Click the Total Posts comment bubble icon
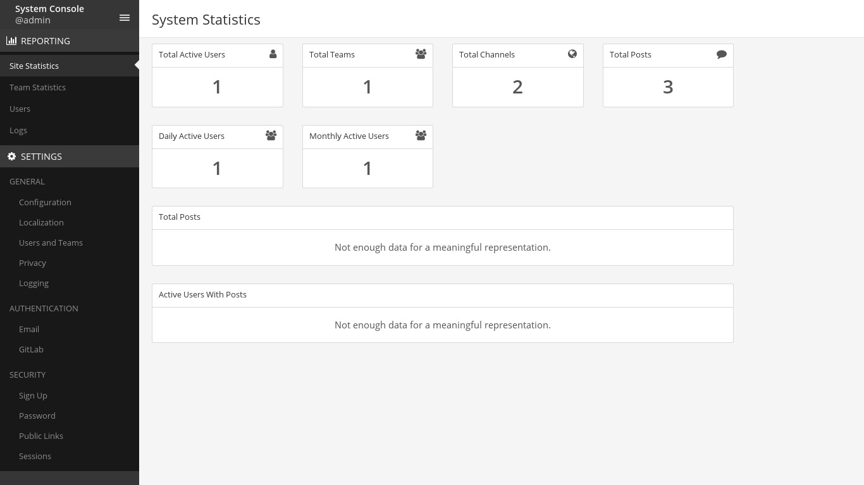The height and width of the screenshot is (485, 864). [x=721, y=54]
